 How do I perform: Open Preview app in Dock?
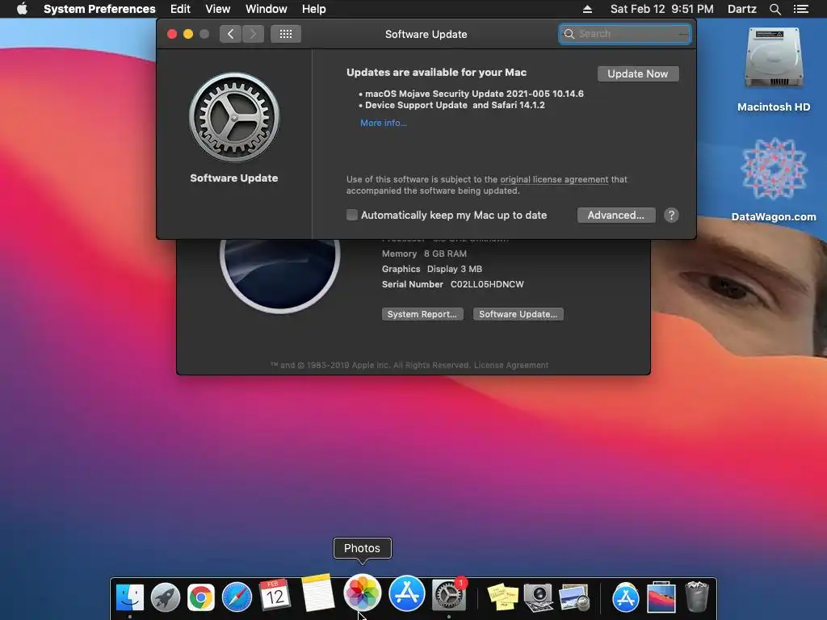[574, 597]
